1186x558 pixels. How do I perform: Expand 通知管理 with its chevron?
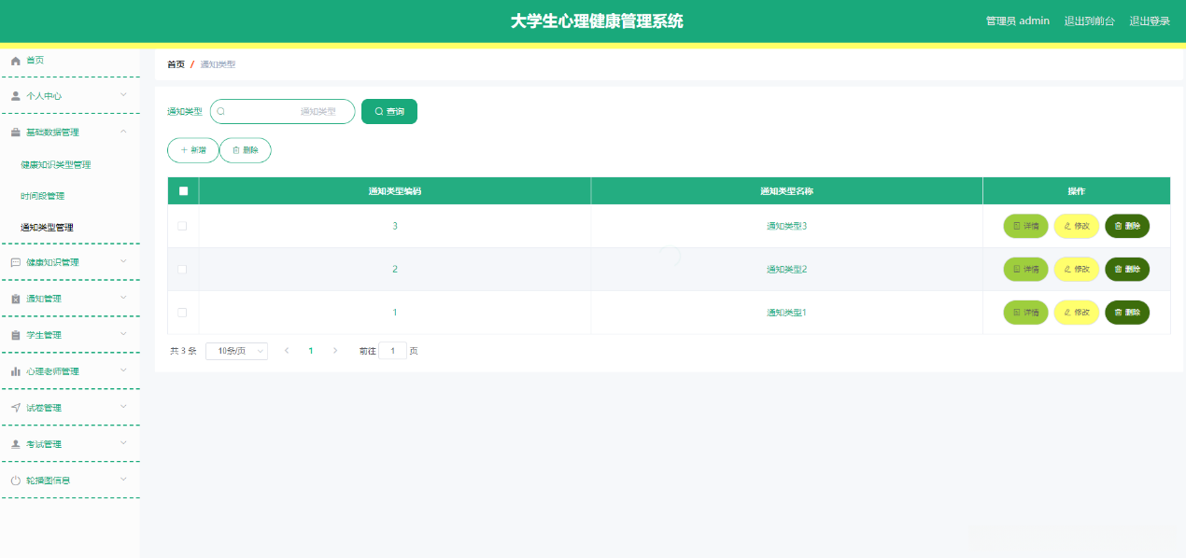click(x=123, y=298)
